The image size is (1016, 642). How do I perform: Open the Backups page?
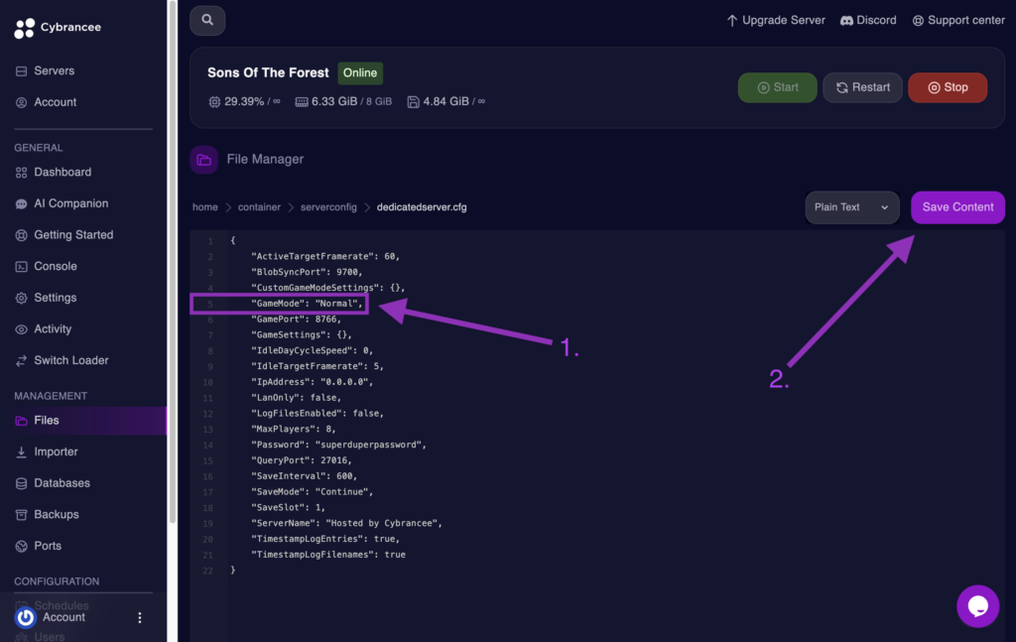click(57, 514)
